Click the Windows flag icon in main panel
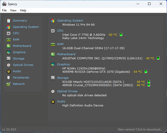The width and height of the screenshot is (167, 133). [53, 21]
